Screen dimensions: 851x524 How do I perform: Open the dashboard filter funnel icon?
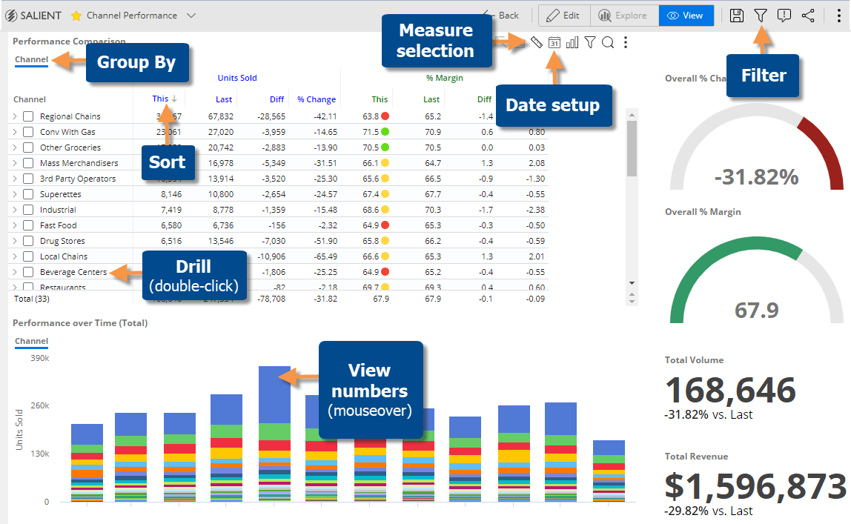(x=761, y=16)
